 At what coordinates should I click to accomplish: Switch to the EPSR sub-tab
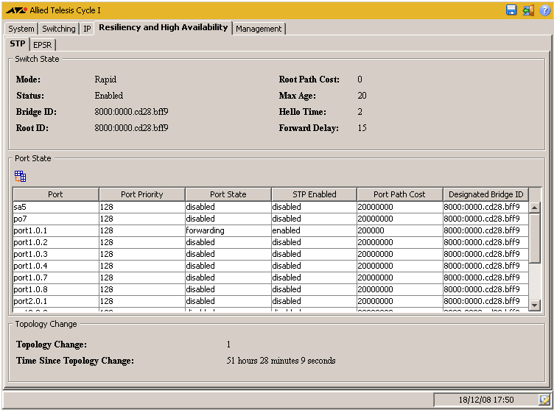point(43,45)
